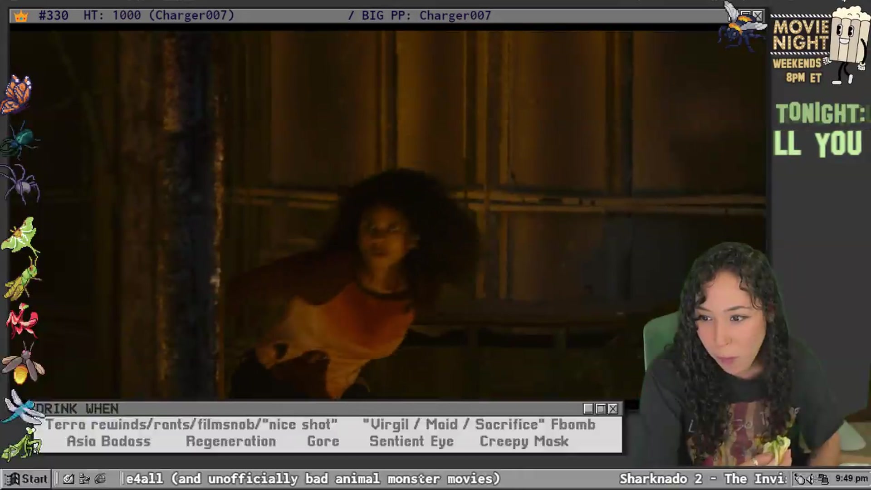The width and height of the screenshot is (871, 490).
Task: Click the glowing firefly icon
Action: (x=23, y=364)
